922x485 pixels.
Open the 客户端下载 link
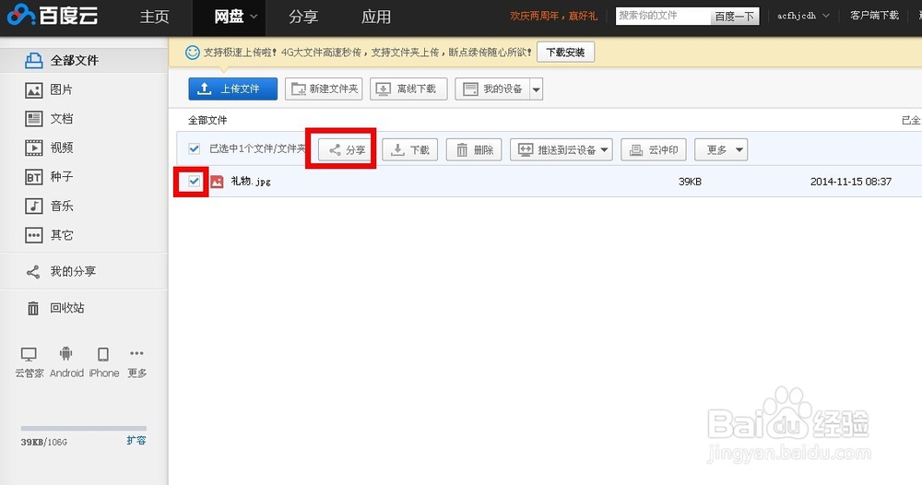tap(874, 16)
